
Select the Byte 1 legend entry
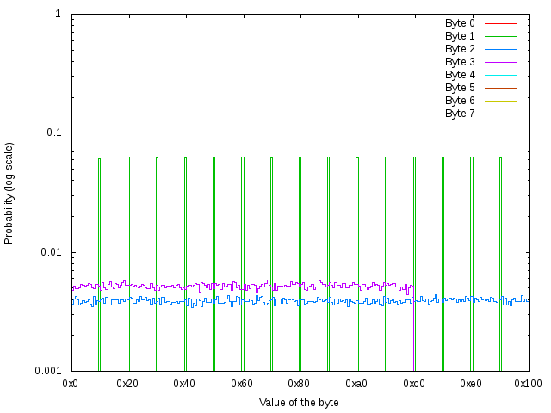pos(460,36)
